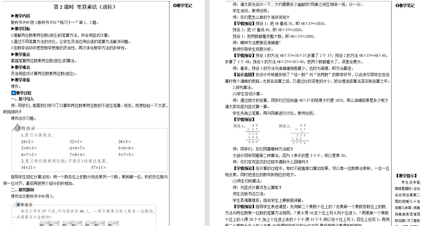The width and height of the screenshot is (421, 226).
Task: Click the 教学笔记 label on the left page
Action: pyautogui.click(x=183, y=5)
